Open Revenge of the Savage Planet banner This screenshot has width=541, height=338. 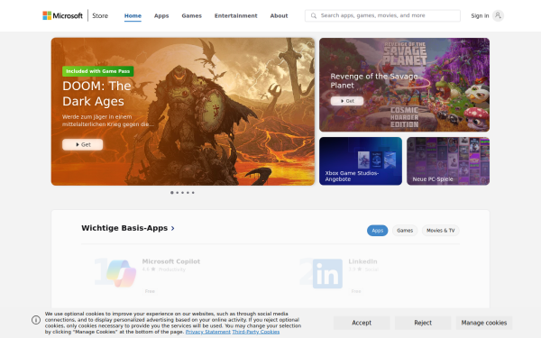[404, 85]
